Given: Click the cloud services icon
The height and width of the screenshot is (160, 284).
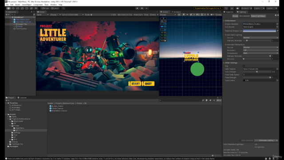Looking at the screenshot, I should point(237,8).
